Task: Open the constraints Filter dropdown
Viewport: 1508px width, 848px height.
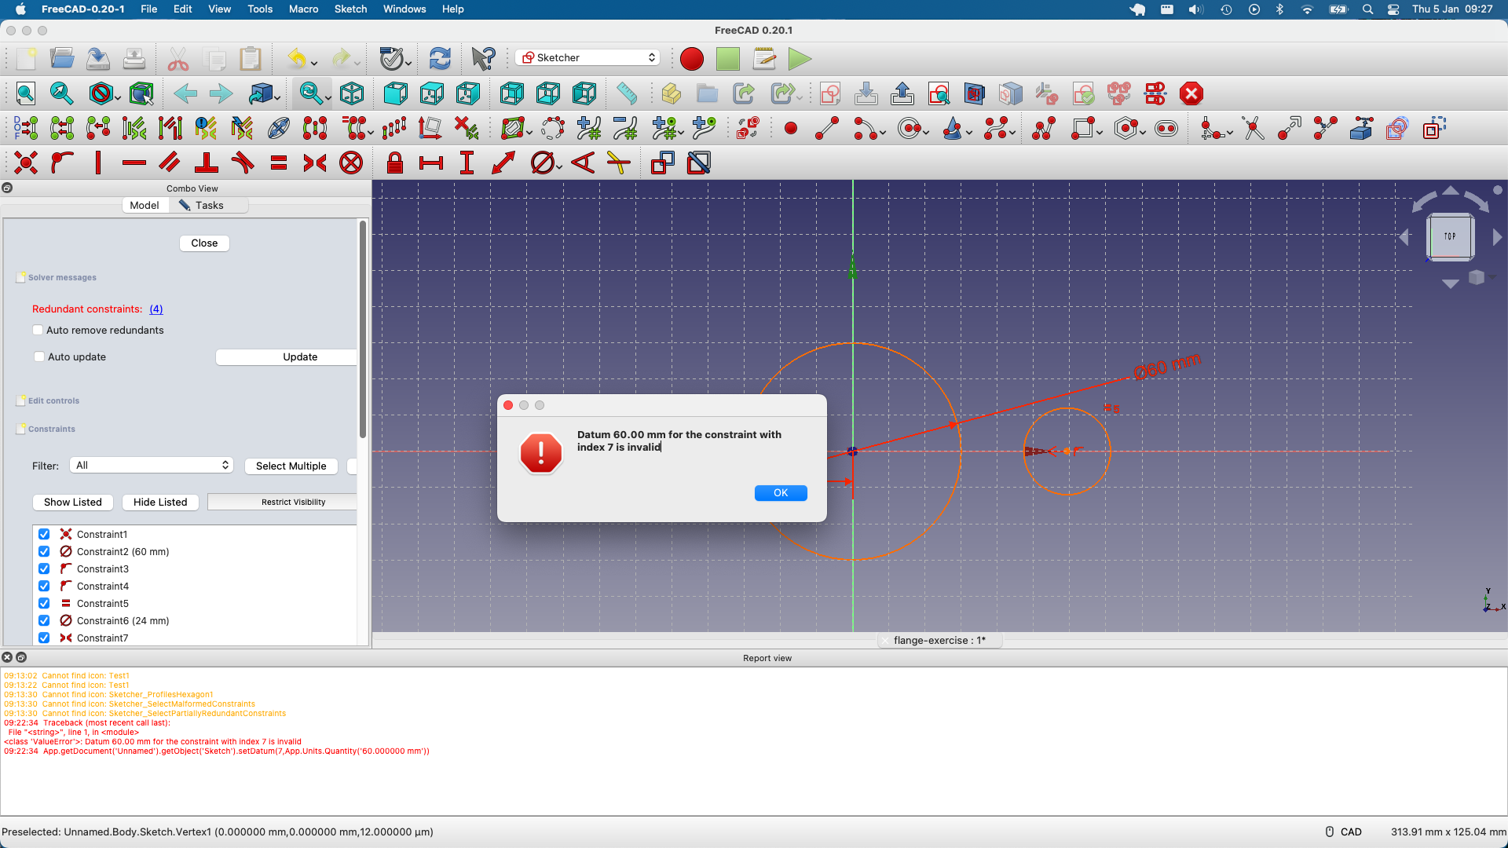Action: coord(151,465)
